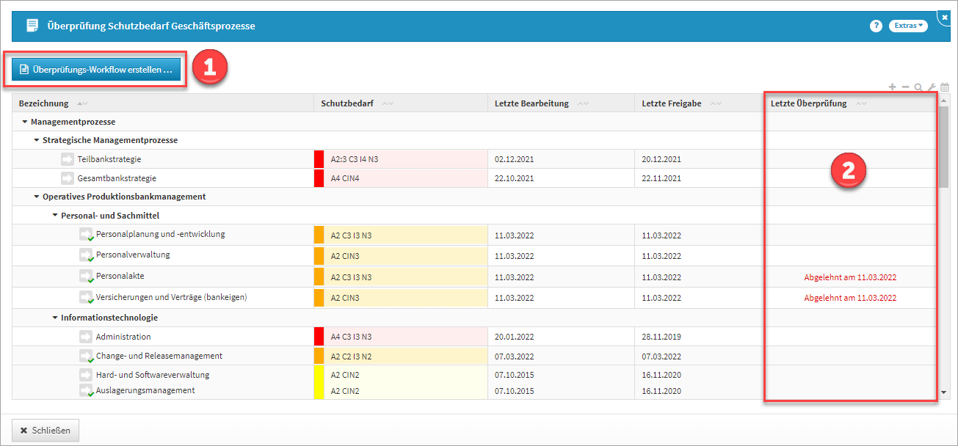
Task: Click the Administration process icon
Action: (86, 337)
